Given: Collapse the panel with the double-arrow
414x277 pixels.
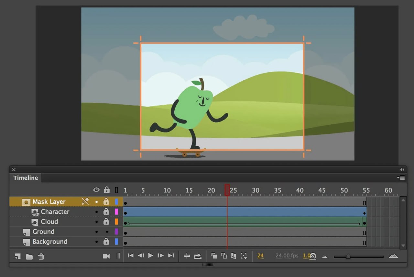Looking at the screenshot, I should click(x=402, y=169).
